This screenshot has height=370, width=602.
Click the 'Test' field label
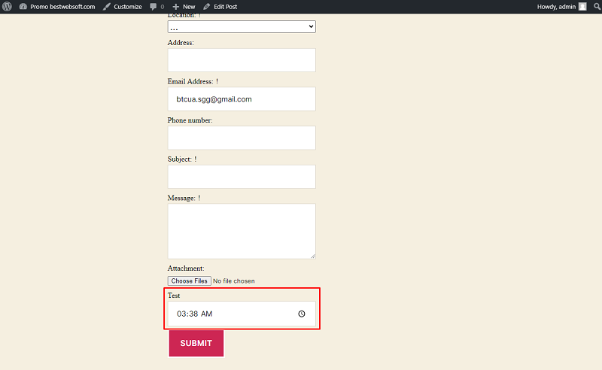click(174, 296)
